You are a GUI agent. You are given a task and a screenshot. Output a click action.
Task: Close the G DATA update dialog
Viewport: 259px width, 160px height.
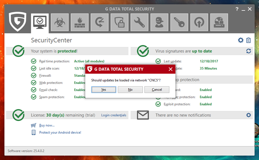point(171,69)
